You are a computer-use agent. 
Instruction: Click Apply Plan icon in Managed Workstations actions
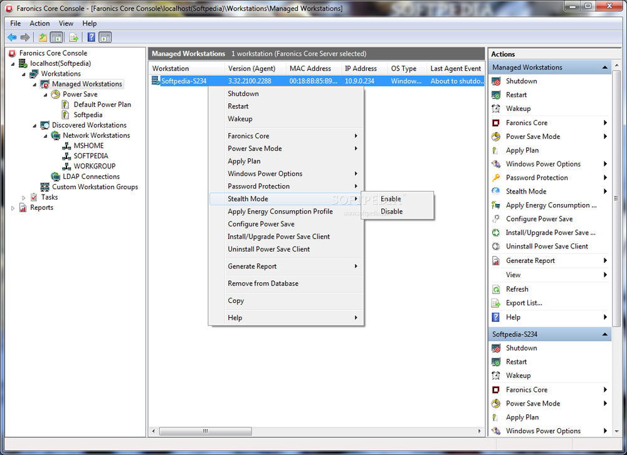(495, 150)
